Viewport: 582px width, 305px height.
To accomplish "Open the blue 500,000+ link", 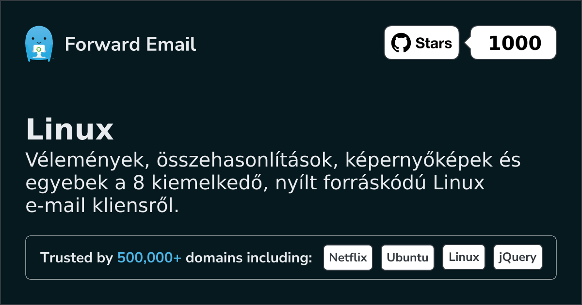I will [x=149, y=258].
